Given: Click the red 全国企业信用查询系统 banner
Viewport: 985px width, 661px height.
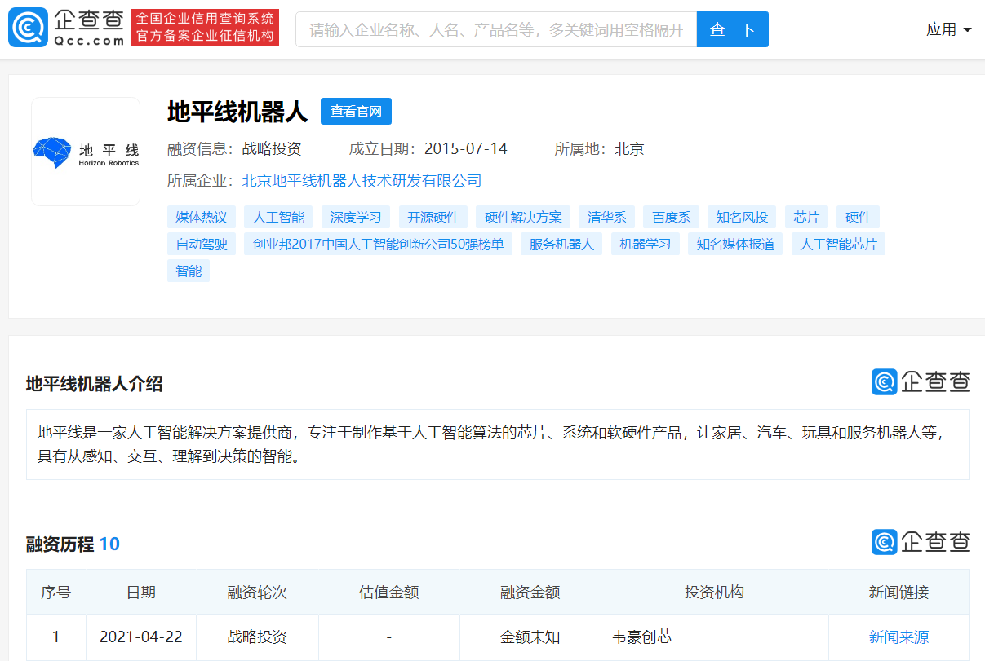Looking at the screenshot, I should pyautogui.click(x=205, y=28).
